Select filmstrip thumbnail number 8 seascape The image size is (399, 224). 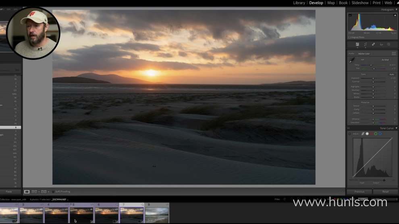click(157, 215)
